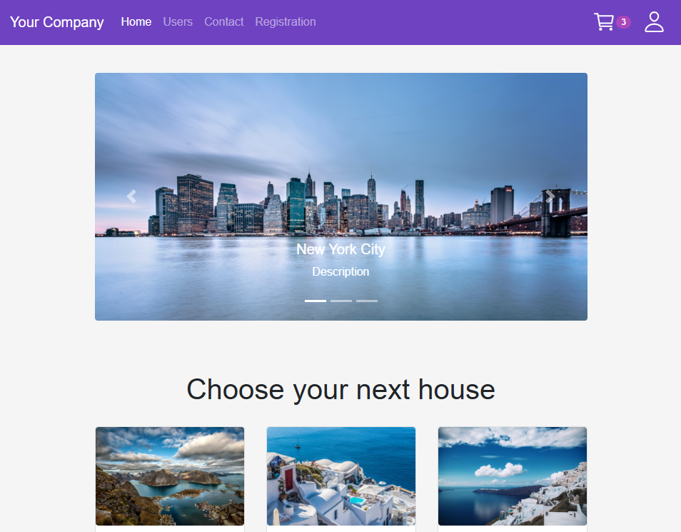Select the first carousel indicator
Image resolution: width=681 pixels, height=532 pixels.
pos(316,301)
